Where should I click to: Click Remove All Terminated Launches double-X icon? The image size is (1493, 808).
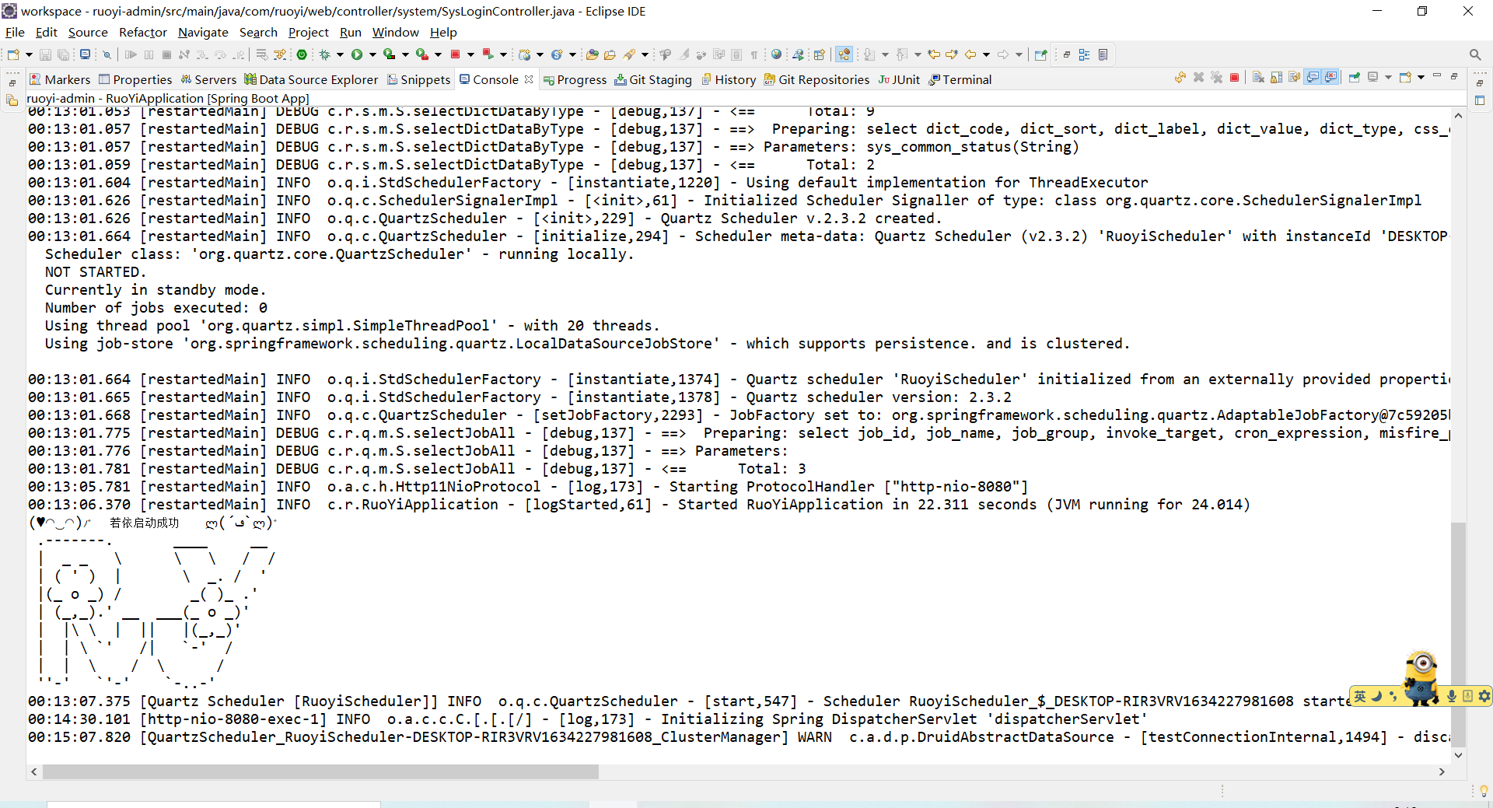point(1217,78)
